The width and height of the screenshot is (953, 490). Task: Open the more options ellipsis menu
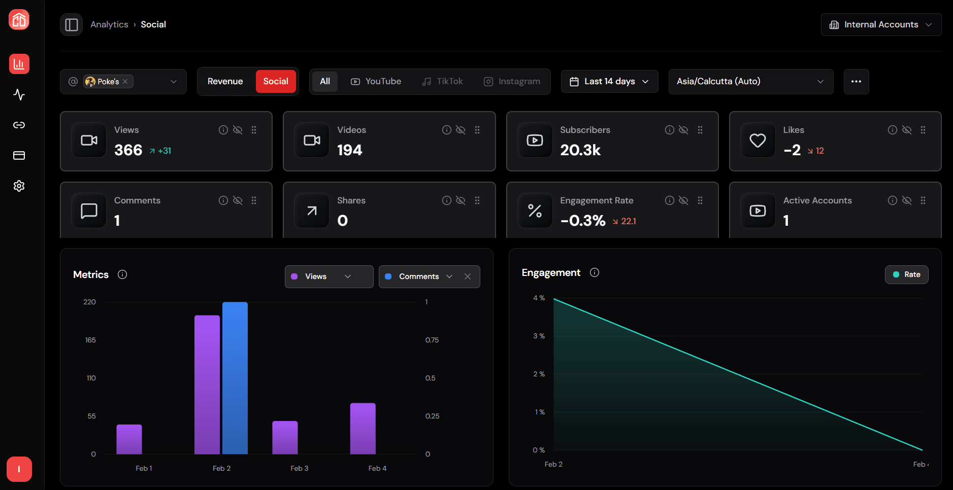pyautogui.click(x=856, y=82)
